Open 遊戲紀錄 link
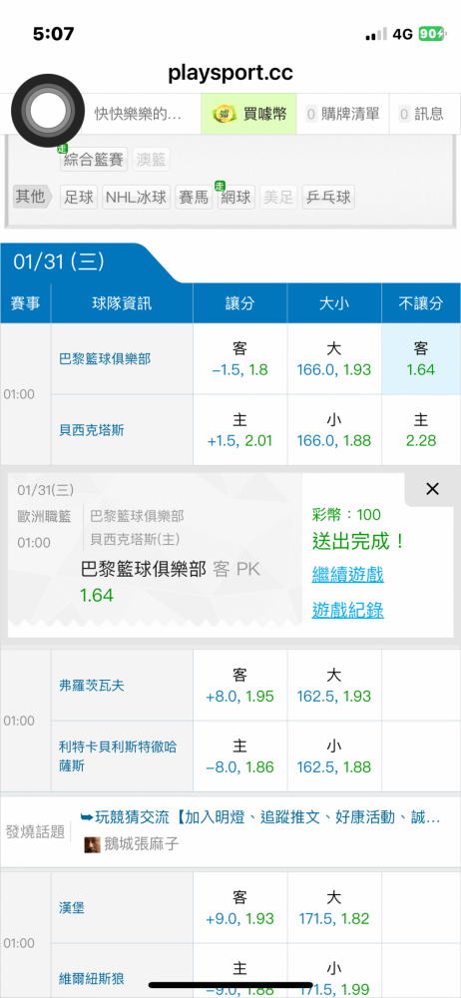 pos(348,611)
